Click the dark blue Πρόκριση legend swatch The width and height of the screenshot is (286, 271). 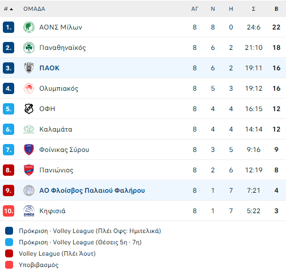9,231
